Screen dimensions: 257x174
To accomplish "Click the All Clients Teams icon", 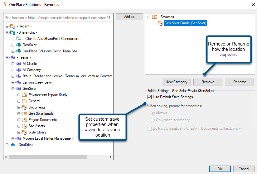I will [19, 64].
